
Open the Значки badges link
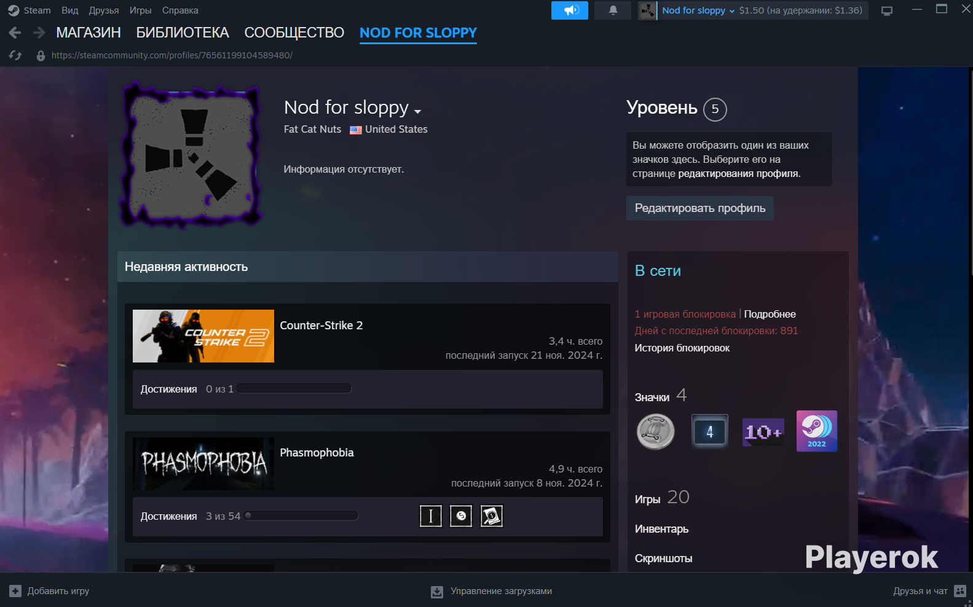click(652, 397)
